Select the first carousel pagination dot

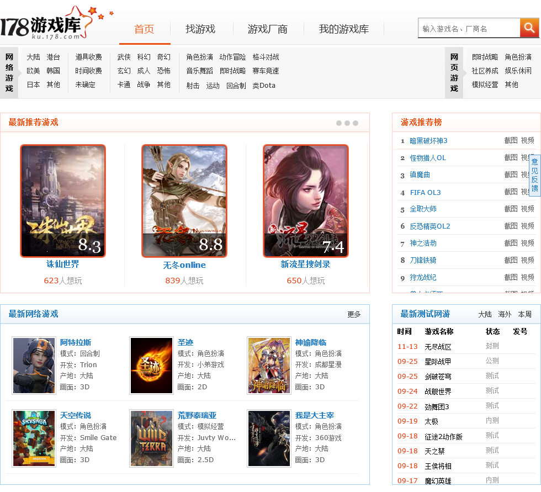click(x=339, y=123)
